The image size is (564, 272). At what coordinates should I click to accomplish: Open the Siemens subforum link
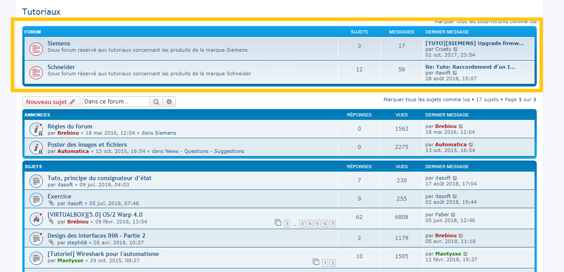59,43
